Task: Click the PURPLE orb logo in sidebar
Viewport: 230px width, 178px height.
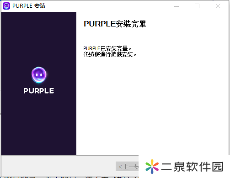Action: tap(39, 75)
